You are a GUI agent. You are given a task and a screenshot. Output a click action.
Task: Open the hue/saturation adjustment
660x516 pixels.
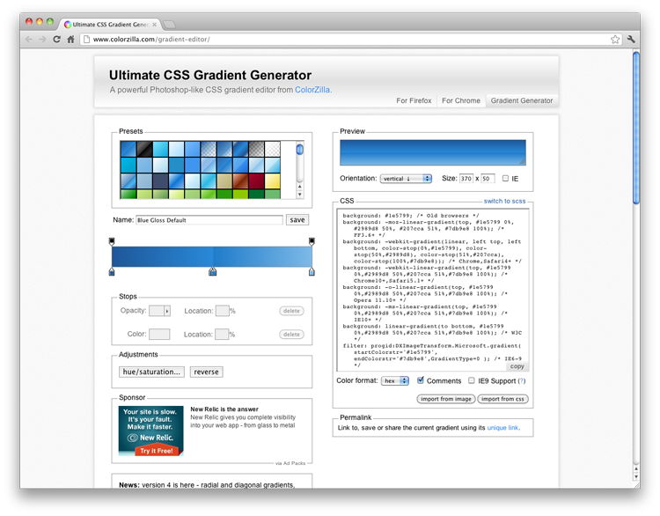[x=151, y=372]
